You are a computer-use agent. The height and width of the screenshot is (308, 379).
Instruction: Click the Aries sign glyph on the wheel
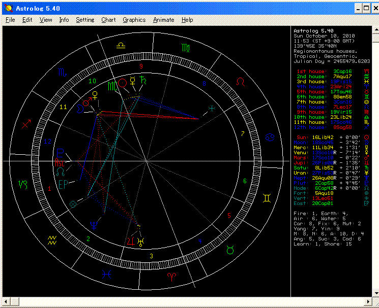172,276
